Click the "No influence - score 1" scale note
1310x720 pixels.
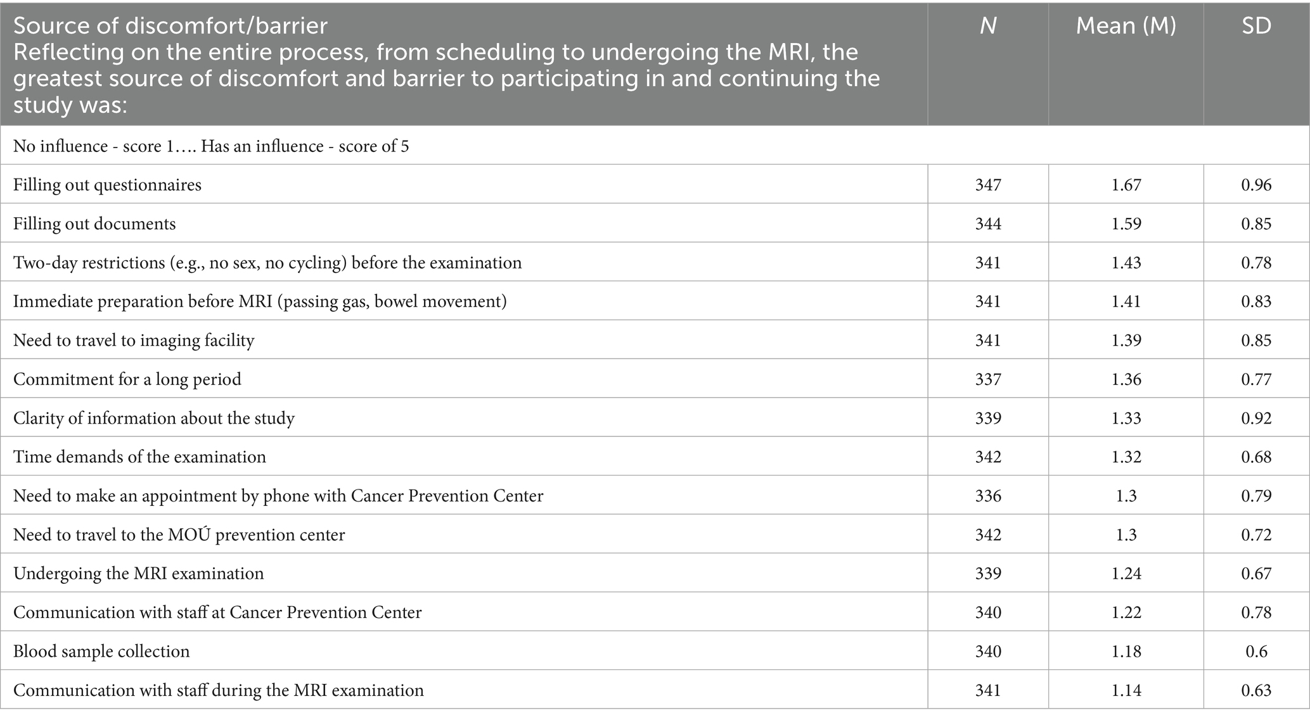pyautogui.click(x=211, y=146)
